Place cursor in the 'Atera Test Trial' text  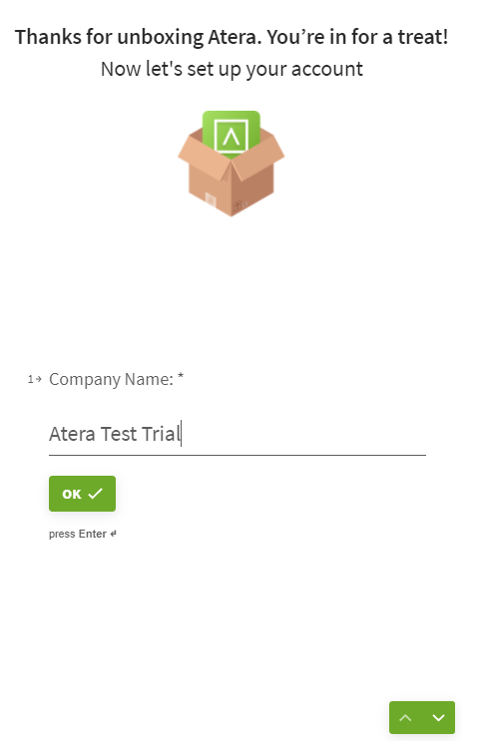[x=115, y=434]
